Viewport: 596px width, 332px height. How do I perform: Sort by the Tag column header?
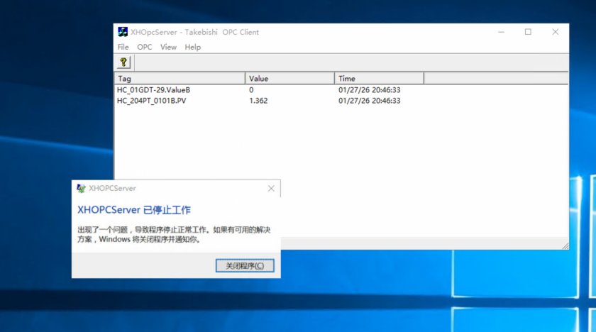point(180,79)
